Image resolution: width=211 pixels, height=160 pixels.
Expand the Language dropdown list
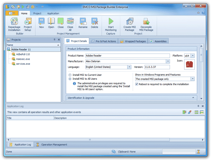(129, 67)
